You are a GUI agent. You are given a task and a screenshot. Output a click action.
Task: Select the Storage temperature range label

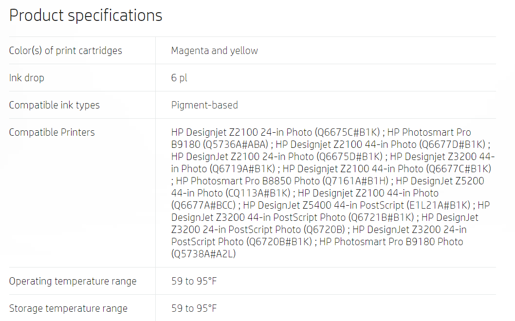click(68, 308)
